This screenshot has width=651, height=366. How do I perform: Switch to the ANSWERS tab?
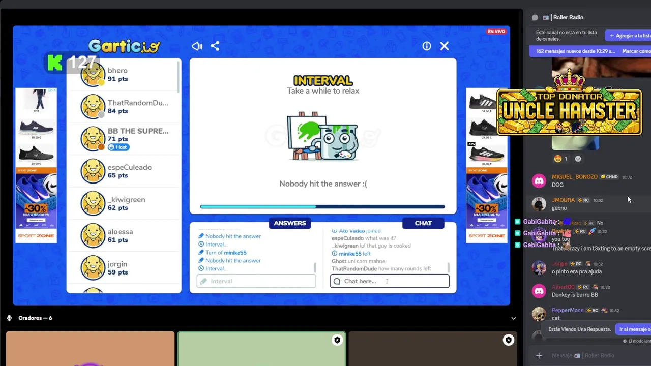(290, 223)
